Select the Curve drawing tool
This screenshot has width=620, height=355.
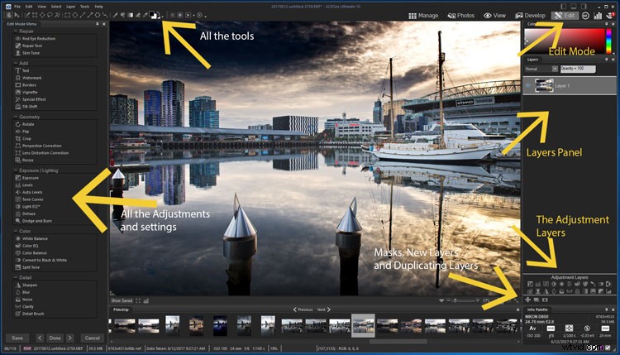coord(105,15)
